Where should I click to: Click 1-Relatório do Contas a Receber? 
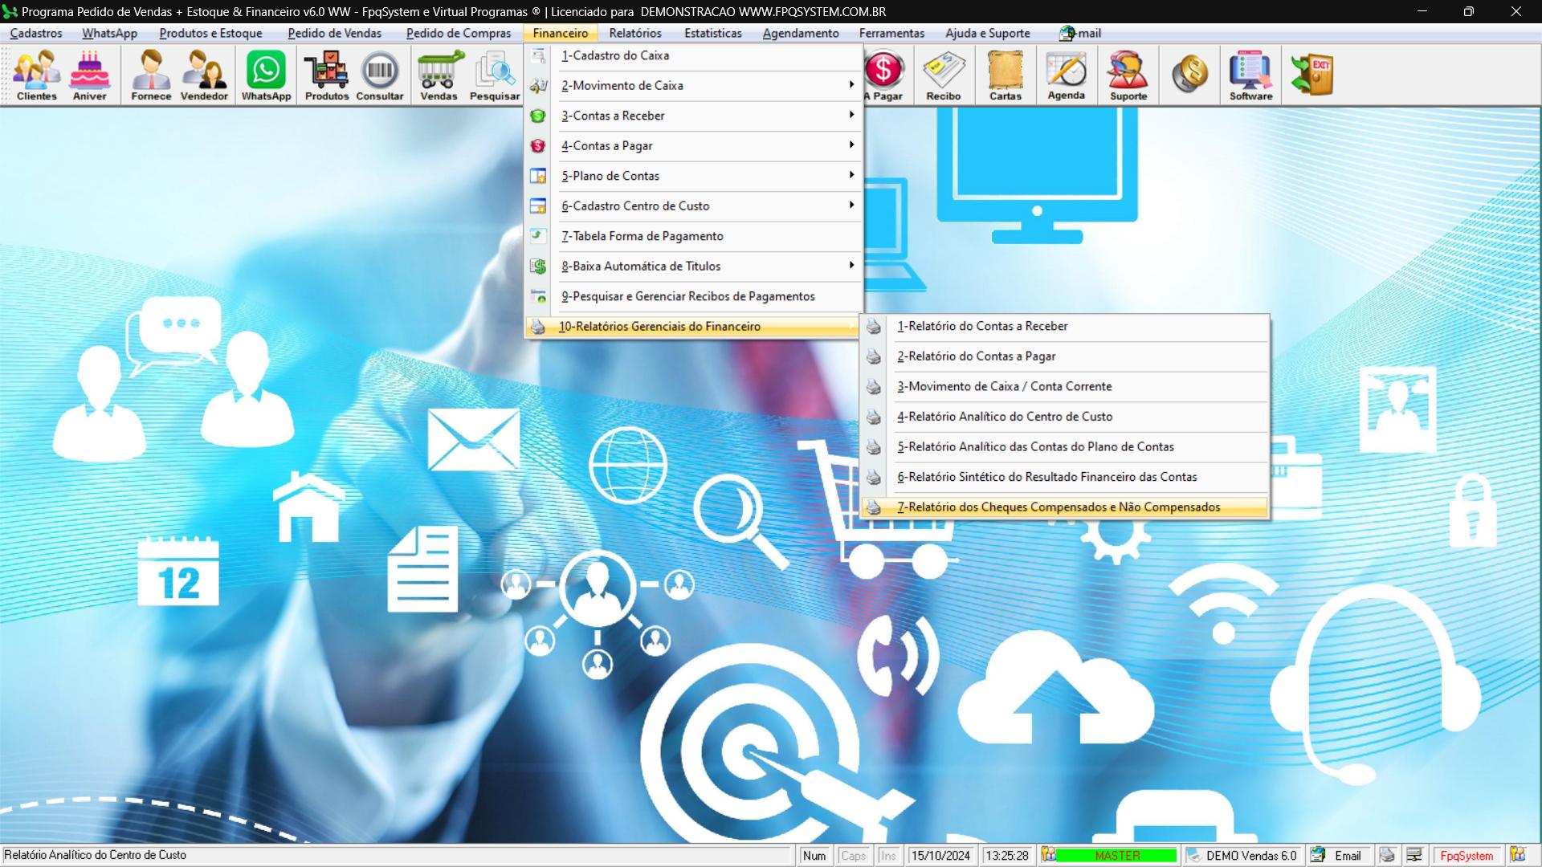point(981,326)
